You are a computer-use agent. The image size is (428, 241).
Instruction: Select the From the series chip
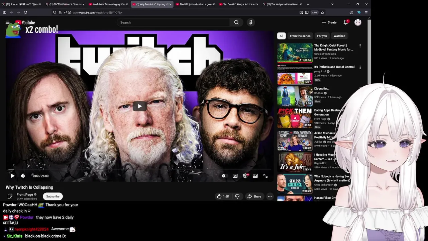(x=300, y=36)
